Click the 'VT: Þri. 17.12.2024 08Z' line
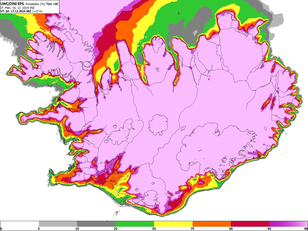 coord(16,11)
